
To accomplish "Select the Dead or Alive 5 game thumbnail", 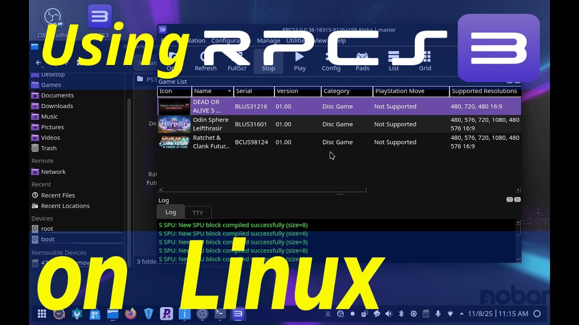I will pos(174,107).
